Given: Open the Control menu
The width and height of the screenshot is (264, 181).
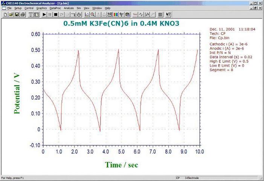Looking at the screenshot, I should pos(29,8).
